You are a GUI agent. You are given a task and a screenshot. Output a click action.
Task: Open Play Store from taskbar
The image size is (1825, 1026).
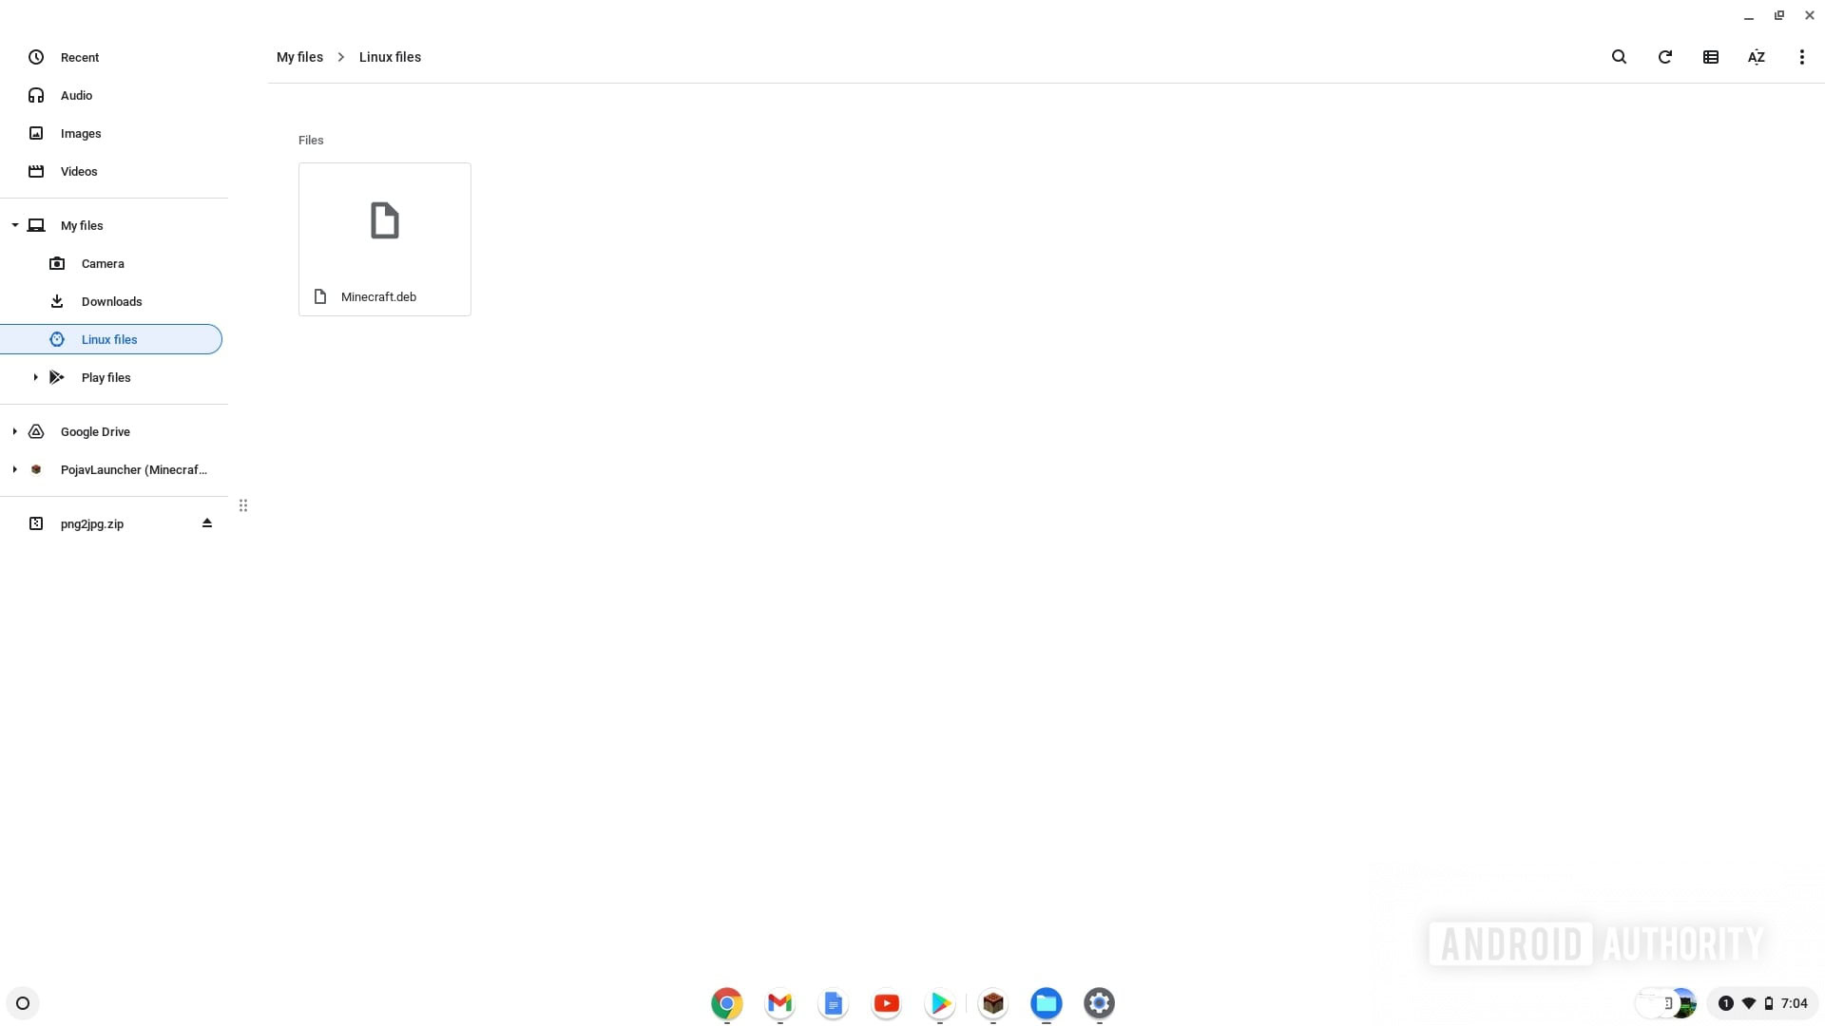pyautogui.click(x=940, y=1002)
